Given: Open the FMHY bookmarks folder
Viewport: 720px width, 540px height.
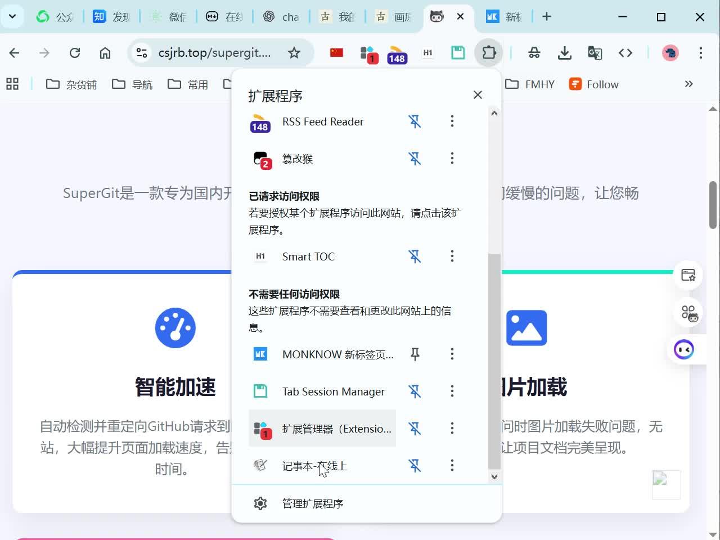Looking at the screenshot, I should [x=529, y=84].
